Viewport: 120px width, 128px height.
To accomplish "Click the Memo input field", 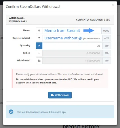I will (x=72, y=31).
